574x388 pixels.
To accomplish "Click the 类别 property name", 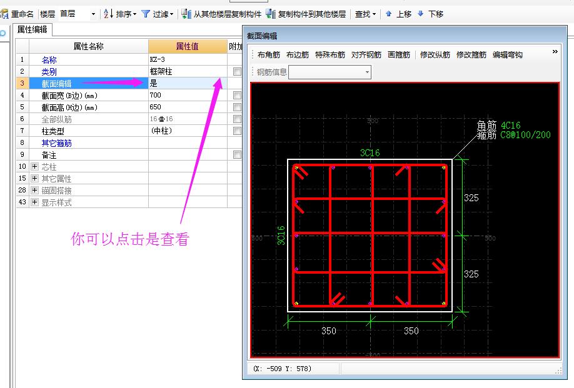I will (x=49, y=72).
